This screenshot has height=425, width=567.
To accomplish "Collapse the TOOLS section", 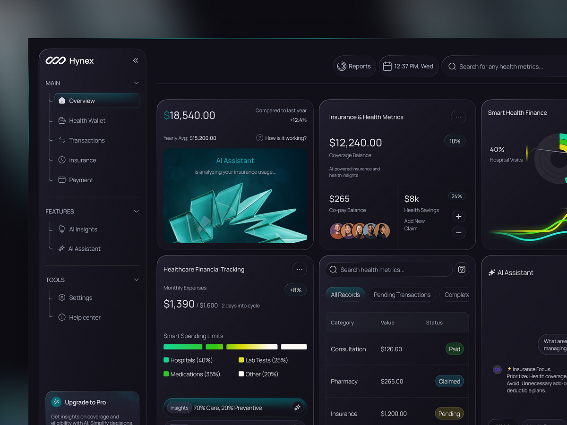I will tap(136, 280).
